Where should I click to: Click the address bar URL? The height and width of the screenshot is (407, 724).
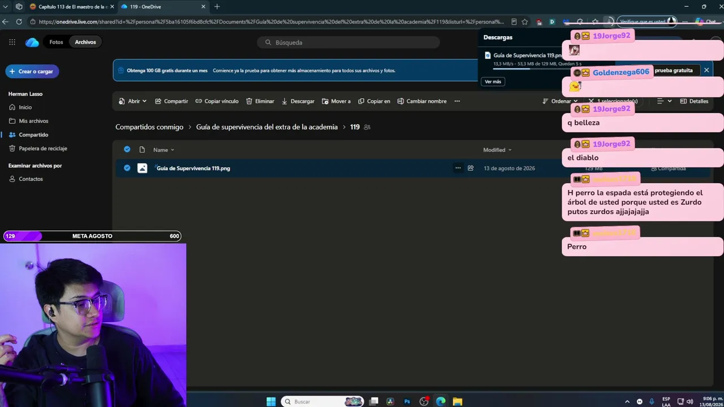click(271, 21)
